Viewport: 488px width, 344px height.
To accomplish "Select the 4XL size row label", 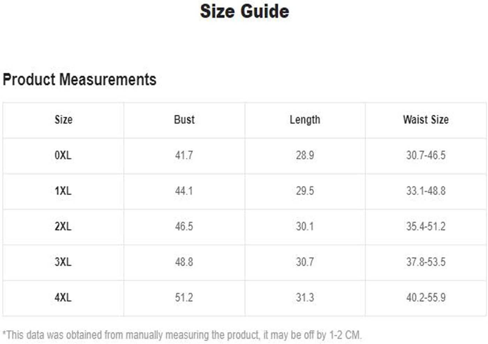I will point(63,298).
